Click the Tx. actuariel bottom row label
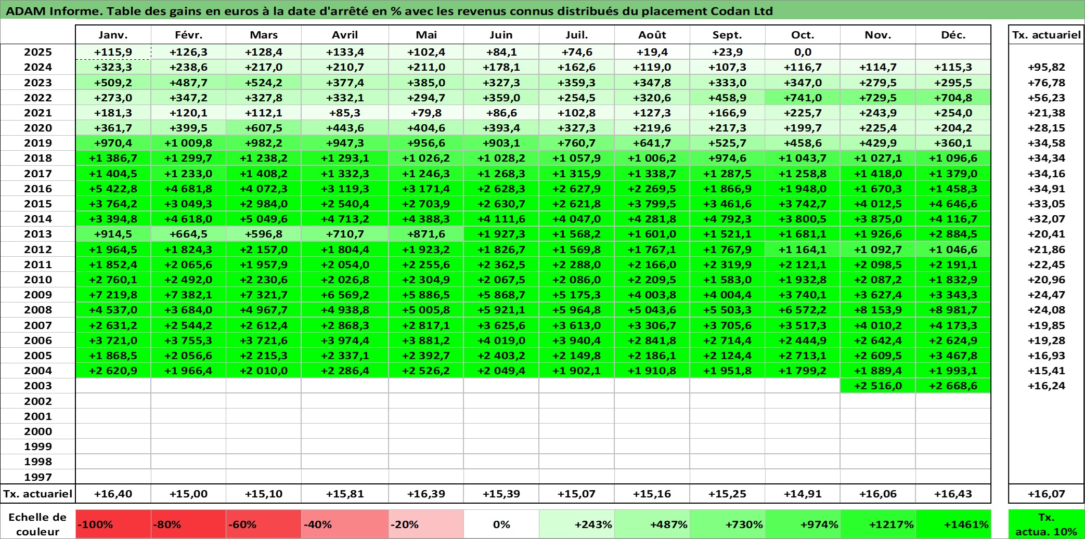This screenshot has width=1085, height=539. tap(38, 494)
